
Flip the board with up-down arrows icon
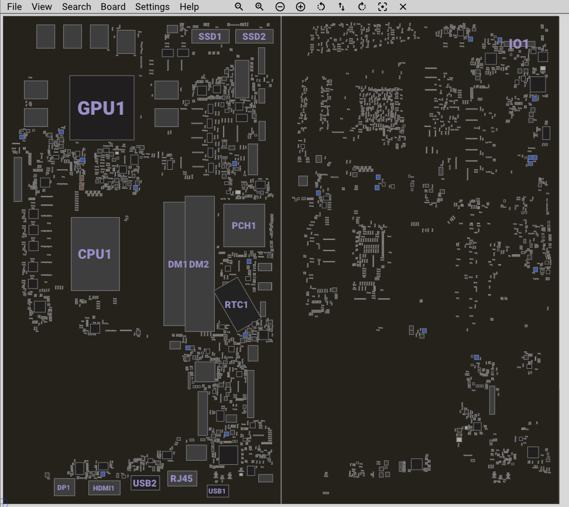[x=341, y=7]
